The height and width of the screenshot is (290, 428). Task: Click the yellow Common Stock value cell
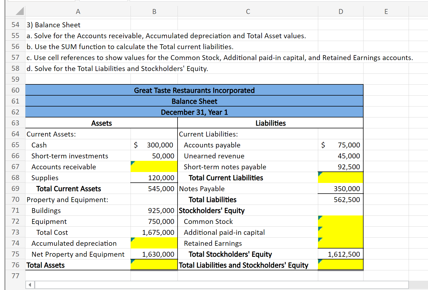click(341, 221)
